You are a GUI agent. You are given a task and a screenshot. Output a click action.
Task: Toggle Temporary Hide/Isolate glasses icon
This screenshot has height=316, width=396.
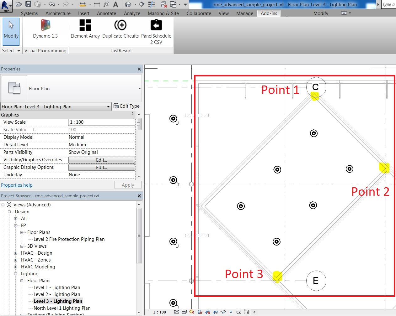click(223, 312)
